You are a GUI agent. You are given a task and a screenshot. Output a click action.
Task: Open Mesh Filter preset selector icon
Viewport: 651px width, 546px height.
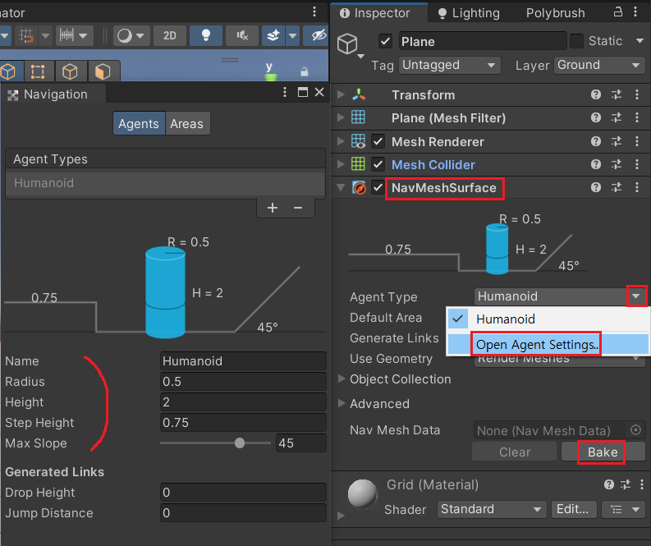click(617, 118)
